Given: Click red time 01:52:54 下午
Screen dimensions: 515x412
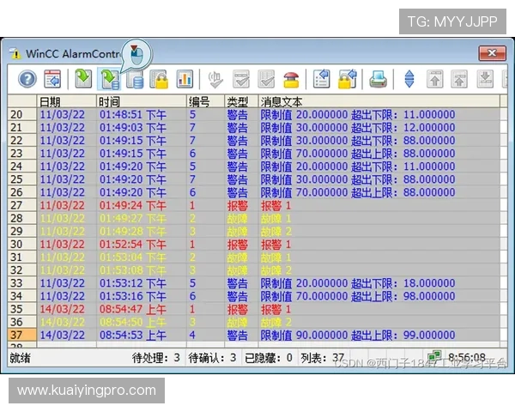Looking at the screenshot, I should click(x=133, y=245).
